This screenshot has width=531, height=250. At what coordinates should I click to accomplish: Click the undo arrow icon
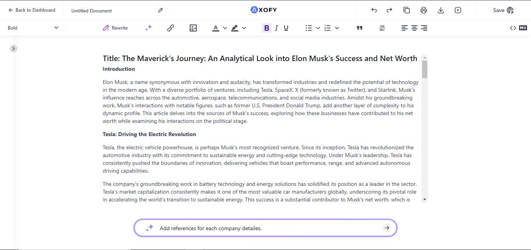point(374,10)
